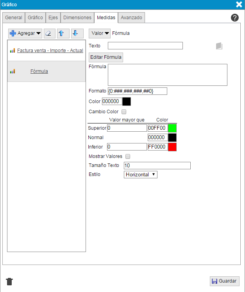Click the gray copy icon beside Texto
Viewport: 245px width, 292px height.
[219, 46]
